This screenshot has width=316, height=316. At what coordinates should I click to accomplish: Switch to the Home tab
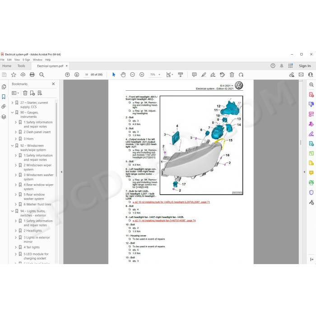pyautogui.click(x=7, y=66)
